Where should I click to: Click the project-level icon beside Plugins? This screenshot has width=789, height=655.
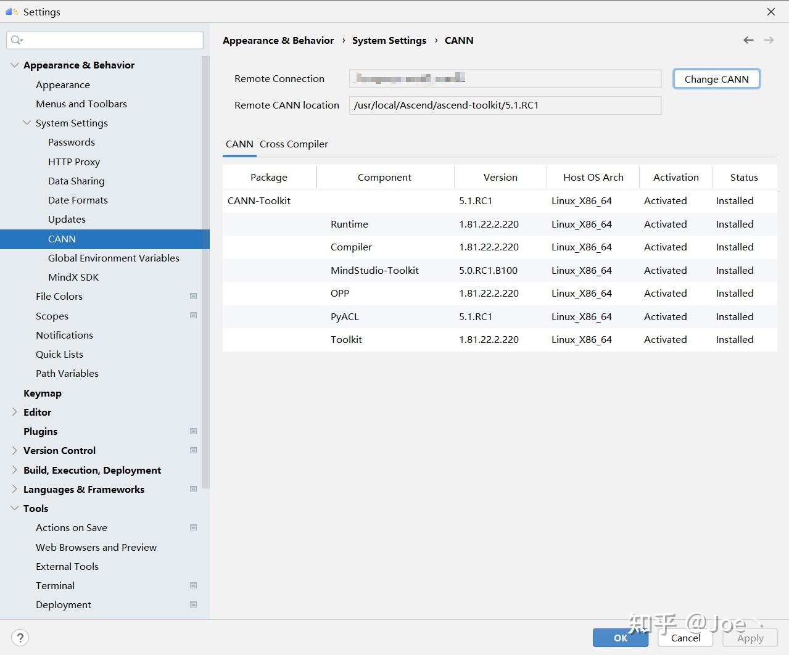coord(193,431)
